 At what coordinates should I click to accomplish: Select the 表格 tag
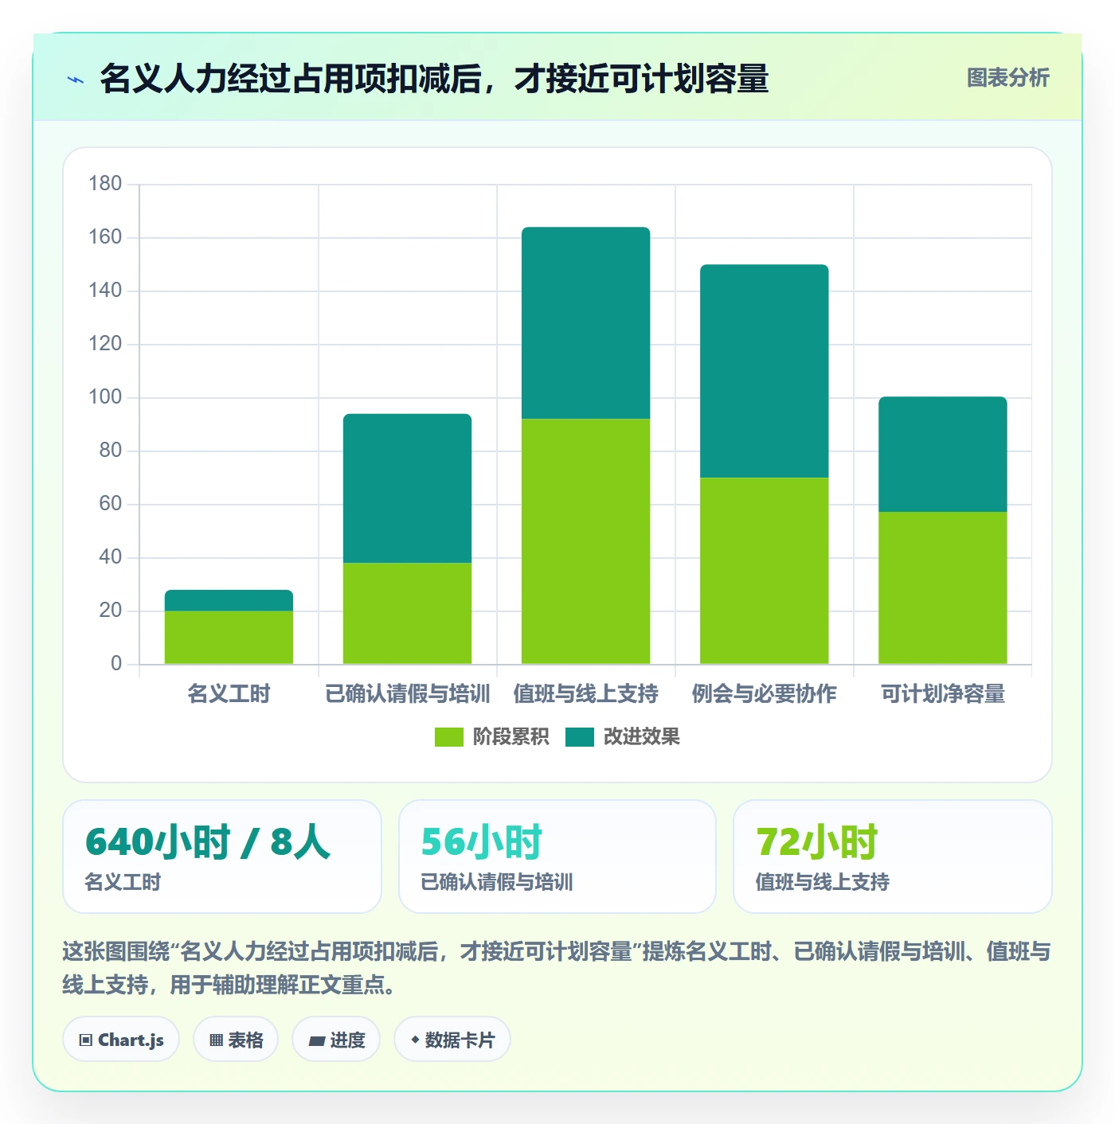(236, 1040)
